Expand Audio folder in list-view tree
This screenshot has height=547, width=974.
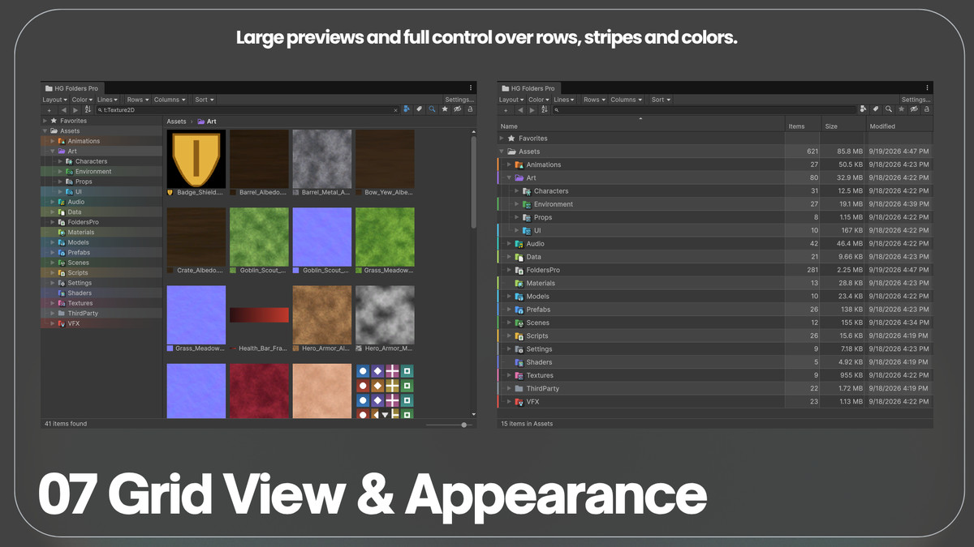pos(510,243)
